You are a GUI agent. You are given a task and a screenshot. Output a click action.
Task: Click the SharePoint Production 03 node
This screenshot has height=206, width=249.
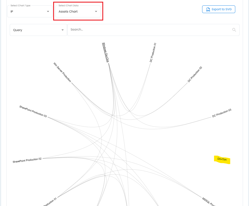tap(33, 111)
